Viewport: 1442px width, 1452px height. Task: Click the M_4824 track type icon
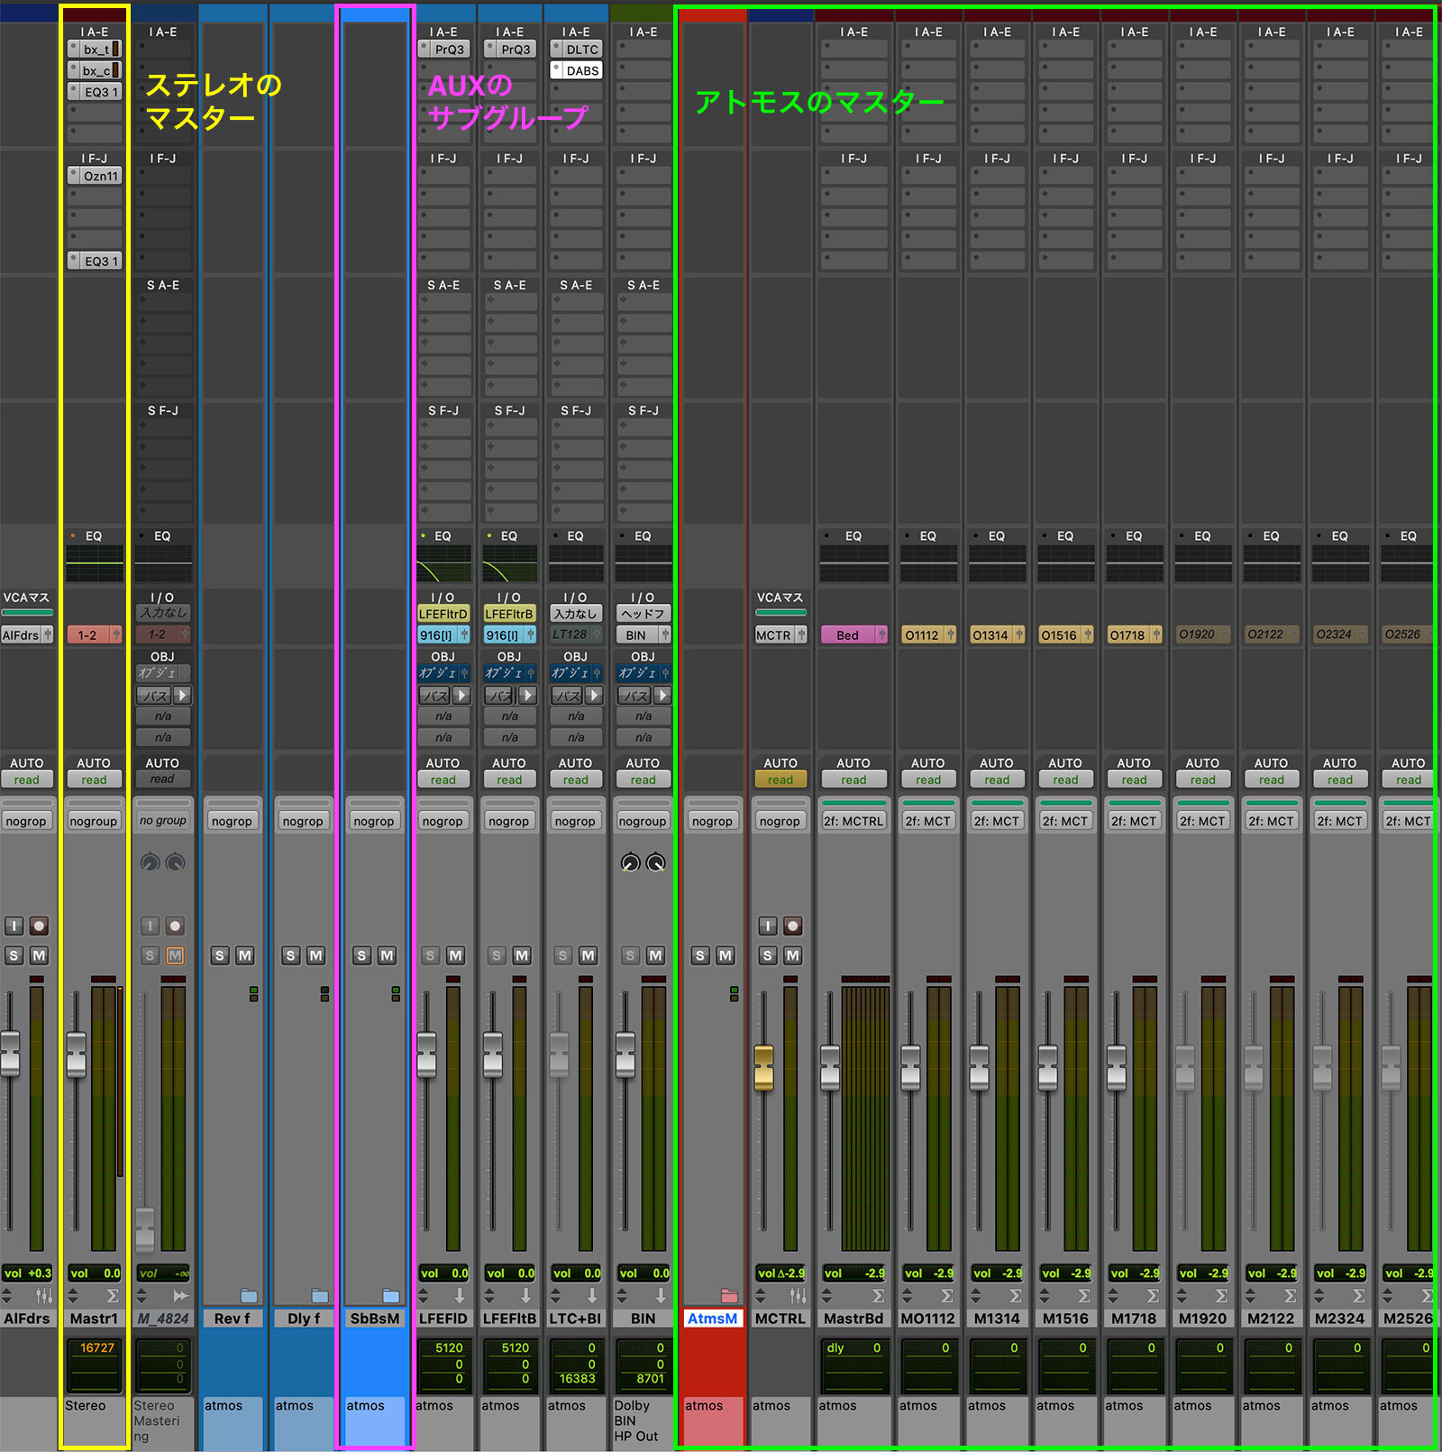tap(181, 1296)
